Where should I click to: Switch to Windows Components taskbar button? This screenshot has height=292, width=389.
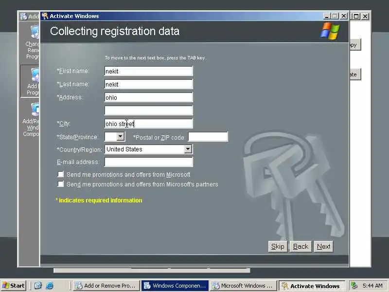coord(175,286)
